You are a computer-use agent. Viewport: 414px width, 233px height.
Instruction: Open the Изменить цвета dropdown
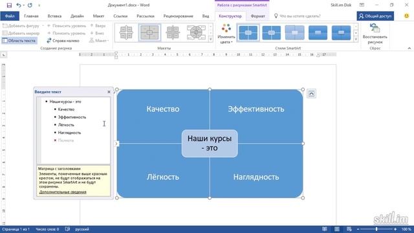[x=226, y=34]
